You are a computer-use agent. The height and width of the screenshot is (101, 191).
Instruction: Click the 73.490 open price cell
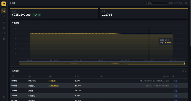[78, 91]
